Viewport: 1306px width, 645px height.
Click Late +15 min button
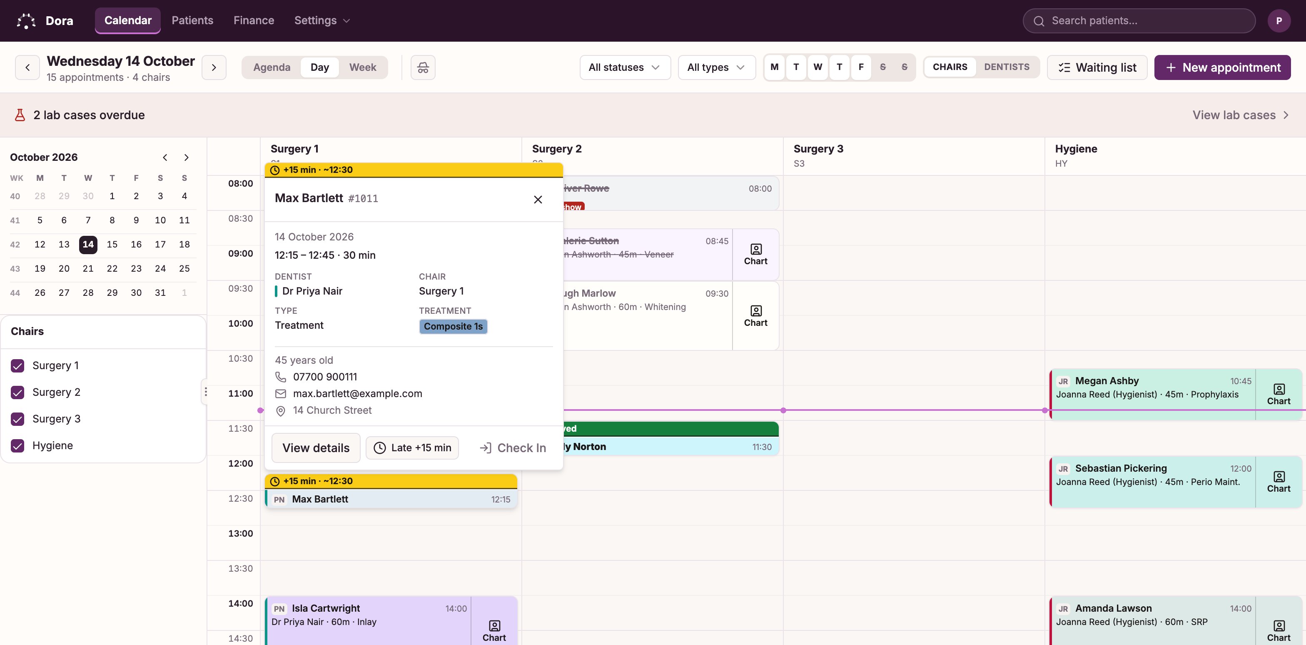tap(412, 448)
